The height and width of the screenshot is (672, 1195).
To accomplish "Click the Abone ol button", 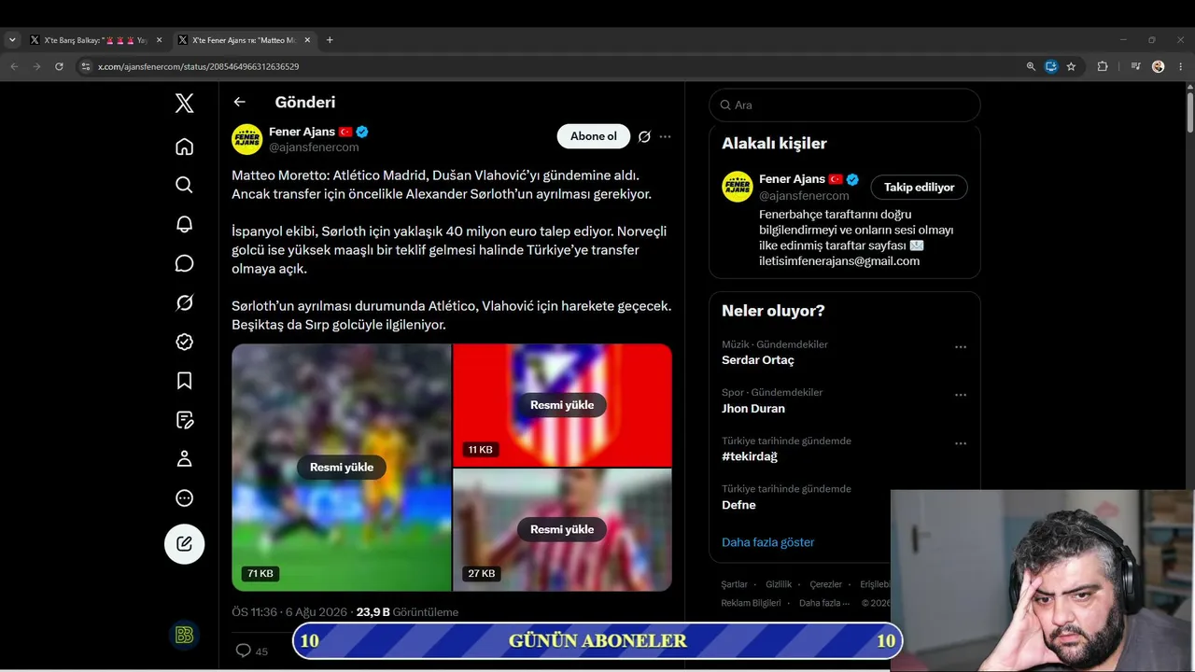I will coord(594,136).
